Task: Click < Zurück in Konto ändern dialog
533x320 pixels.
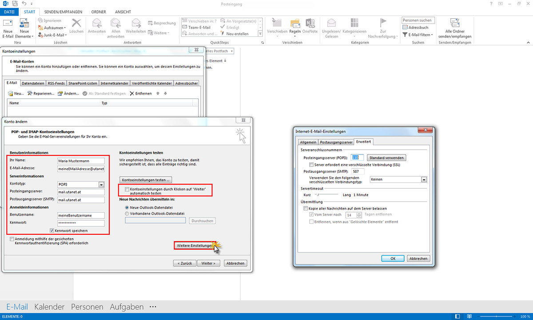Action: point(184,263)
